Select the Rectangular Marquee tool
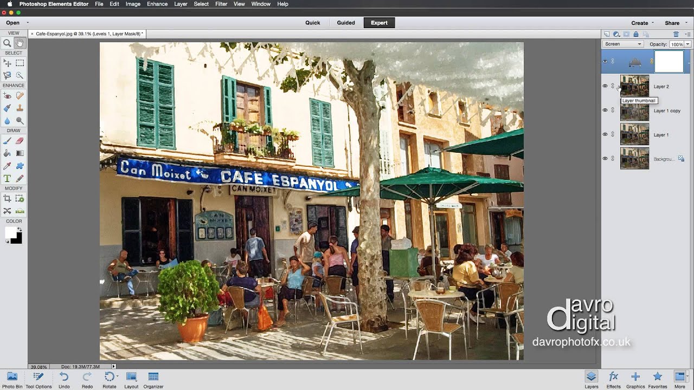694x390 pixels. click(20, 63)
